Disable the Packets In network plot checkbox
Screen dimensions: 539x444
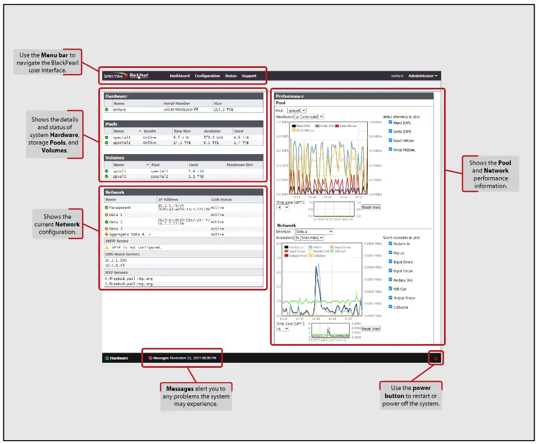[390, 244]
